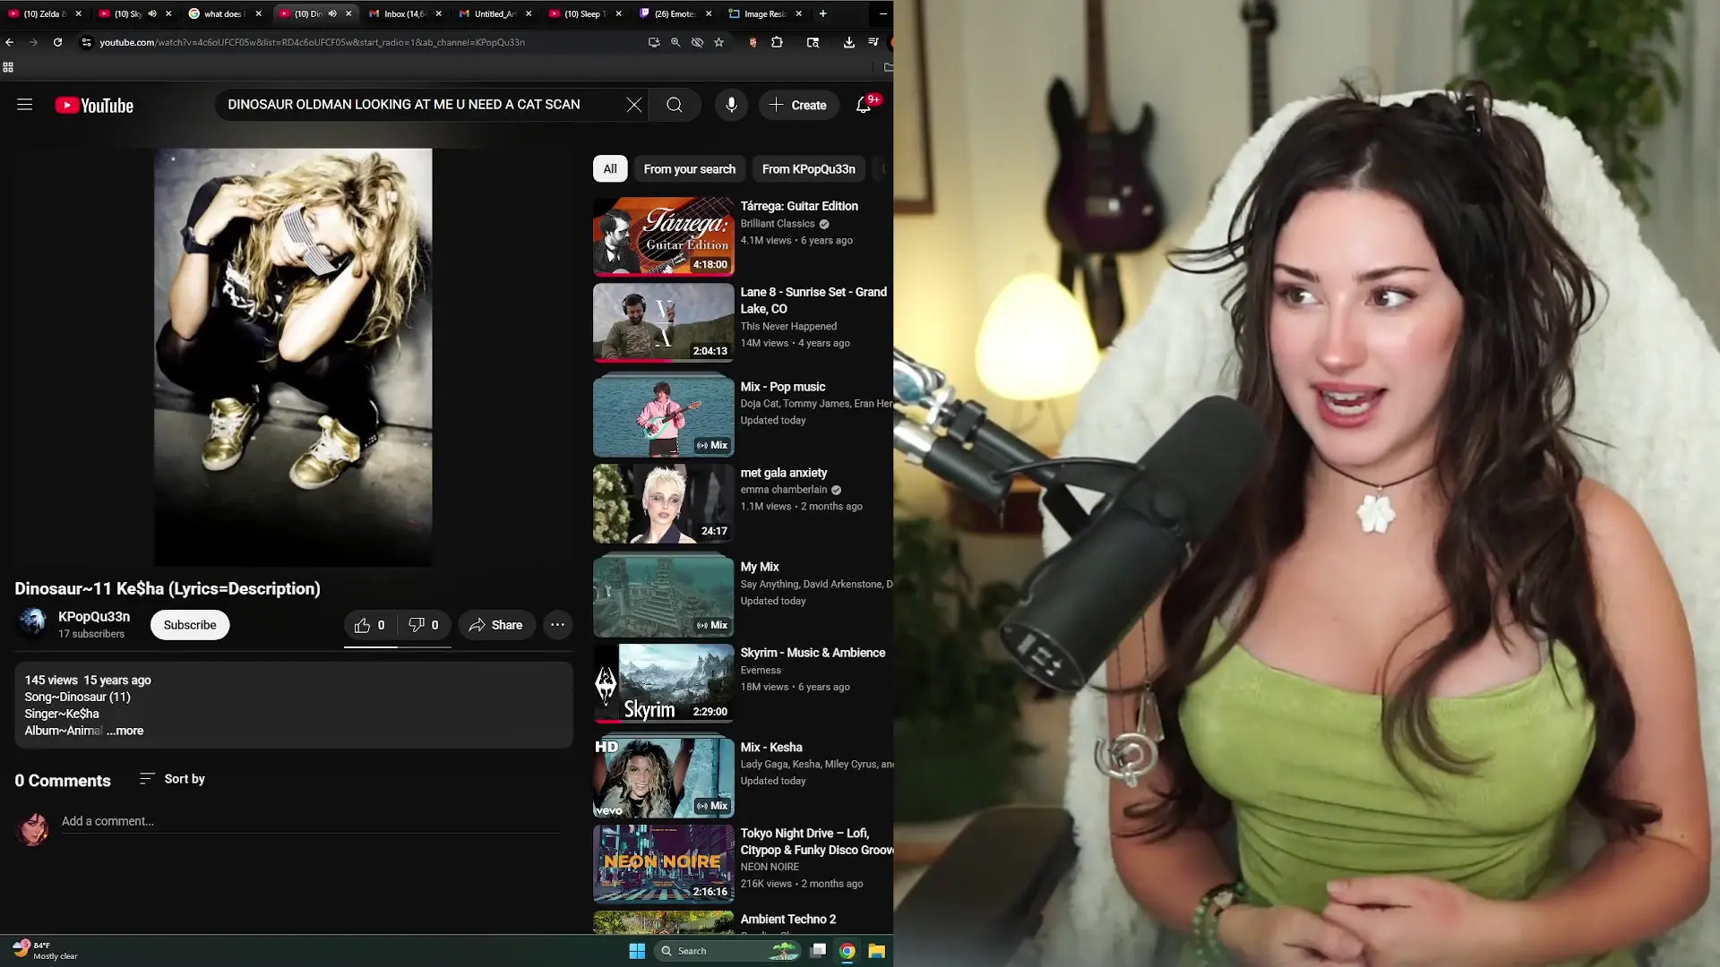Open browser downloads icon
Viewport: 1720px width, 967px height.
[848, 42]
